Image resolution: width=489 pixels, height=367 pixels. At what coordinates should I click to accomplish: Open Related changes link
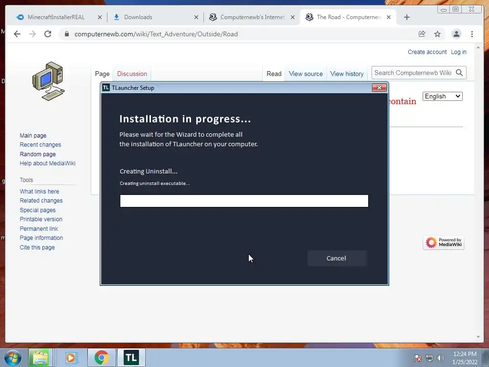(41, 200)
